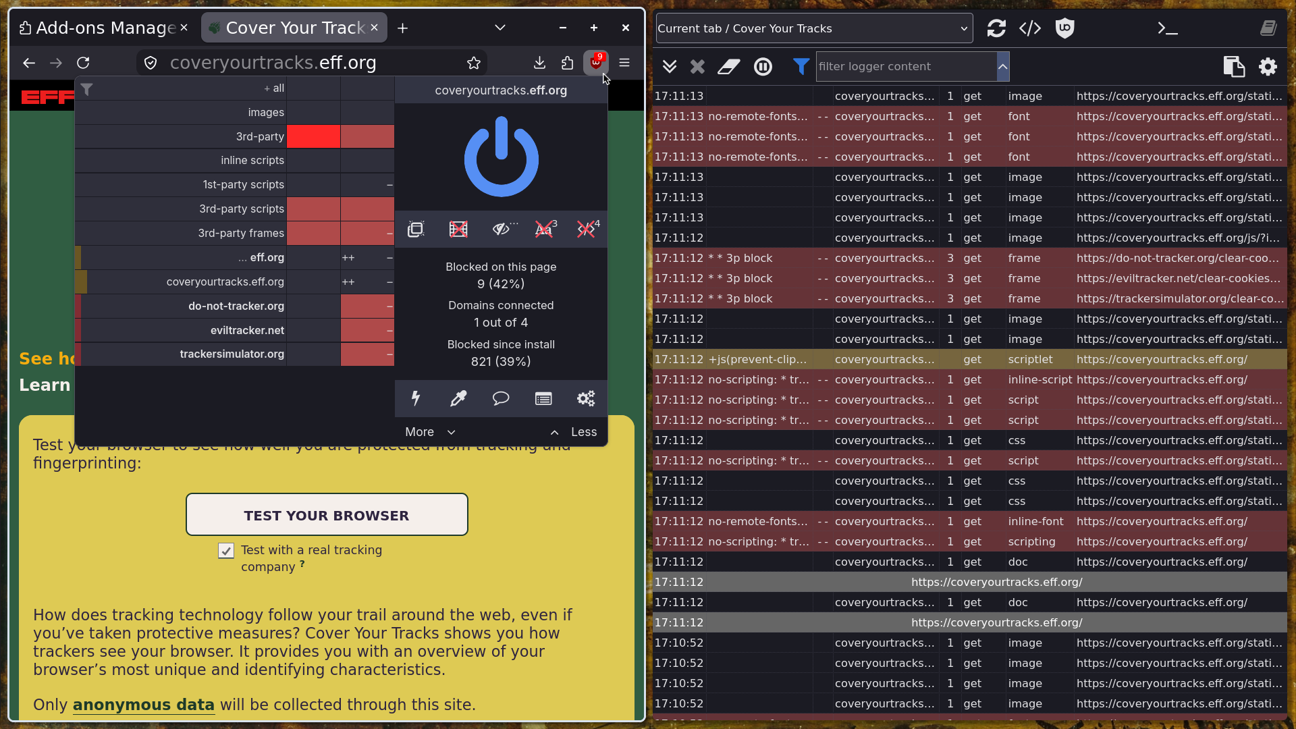Toggle uBlock power button for this site
The width and height of the screenshot is (1296, 729).
coord(501,157)
